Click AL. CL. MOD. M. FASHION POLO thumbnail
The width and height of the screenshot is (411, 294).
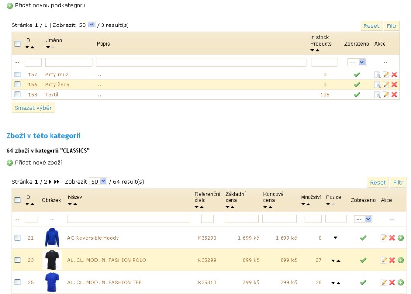52,260
